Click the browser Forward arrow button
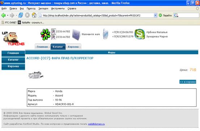The width and height of the screenshot is (200, 131). tap(12, 16)
